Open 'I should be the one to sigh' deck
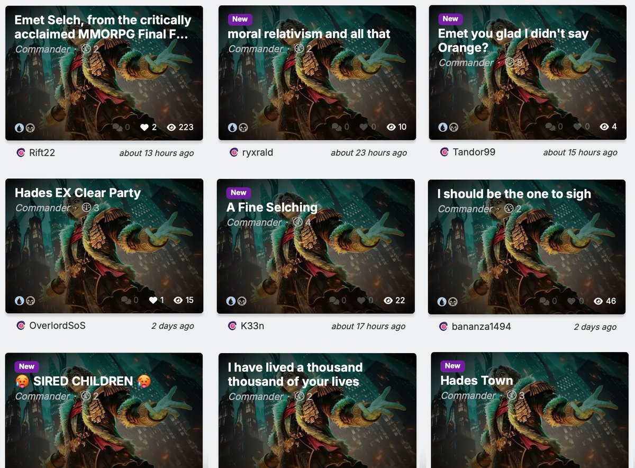The image size is (635, 468). tap(514, 194)
